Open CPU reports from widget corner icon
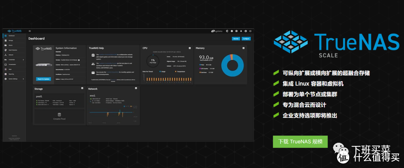The width and height of the screenshot is (404, 168). [x=190, y=48]
